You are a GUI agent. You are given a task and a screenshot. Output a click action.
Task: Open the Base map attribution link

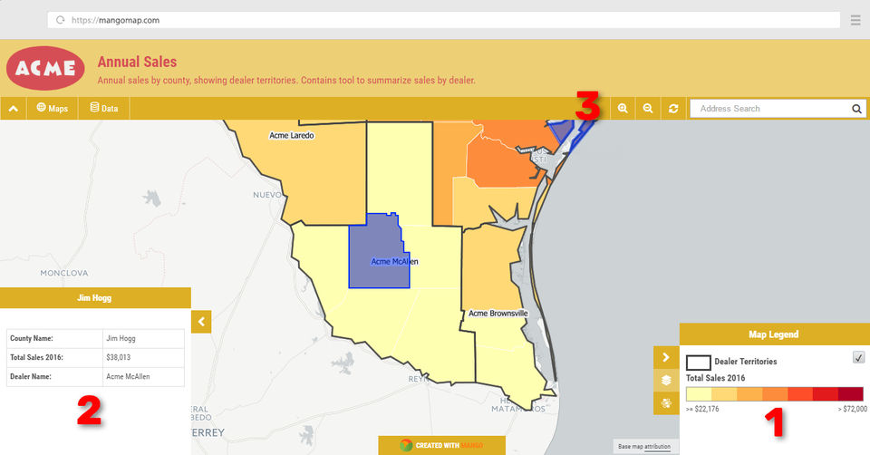tap(644, 446)
